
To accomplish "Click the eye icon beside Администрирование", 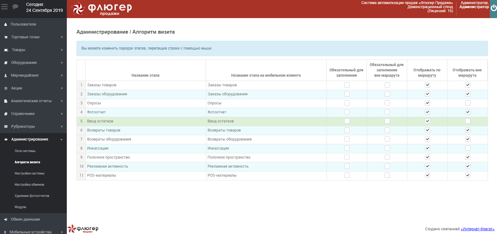I will [6, 139].
